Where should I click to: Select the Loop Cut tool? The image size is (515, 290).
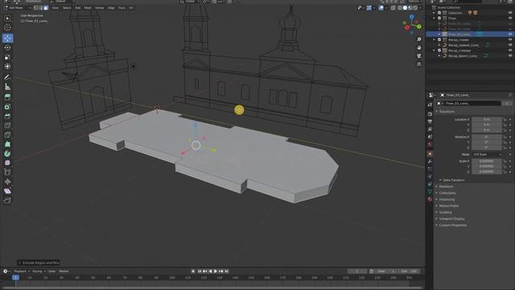pos(7,126)
